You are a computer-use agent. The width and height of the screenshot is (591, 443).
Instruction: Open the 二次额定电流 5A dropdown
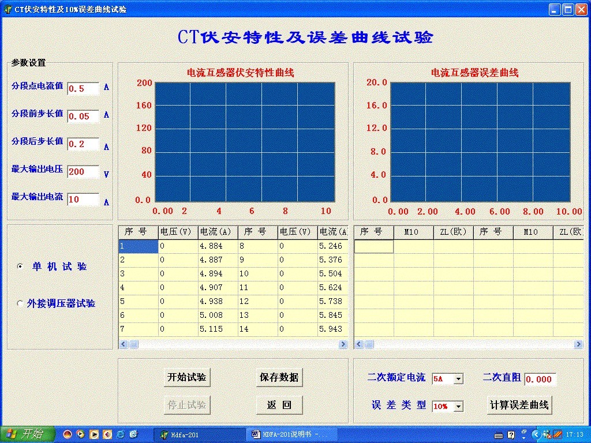[x=459, y=378]
